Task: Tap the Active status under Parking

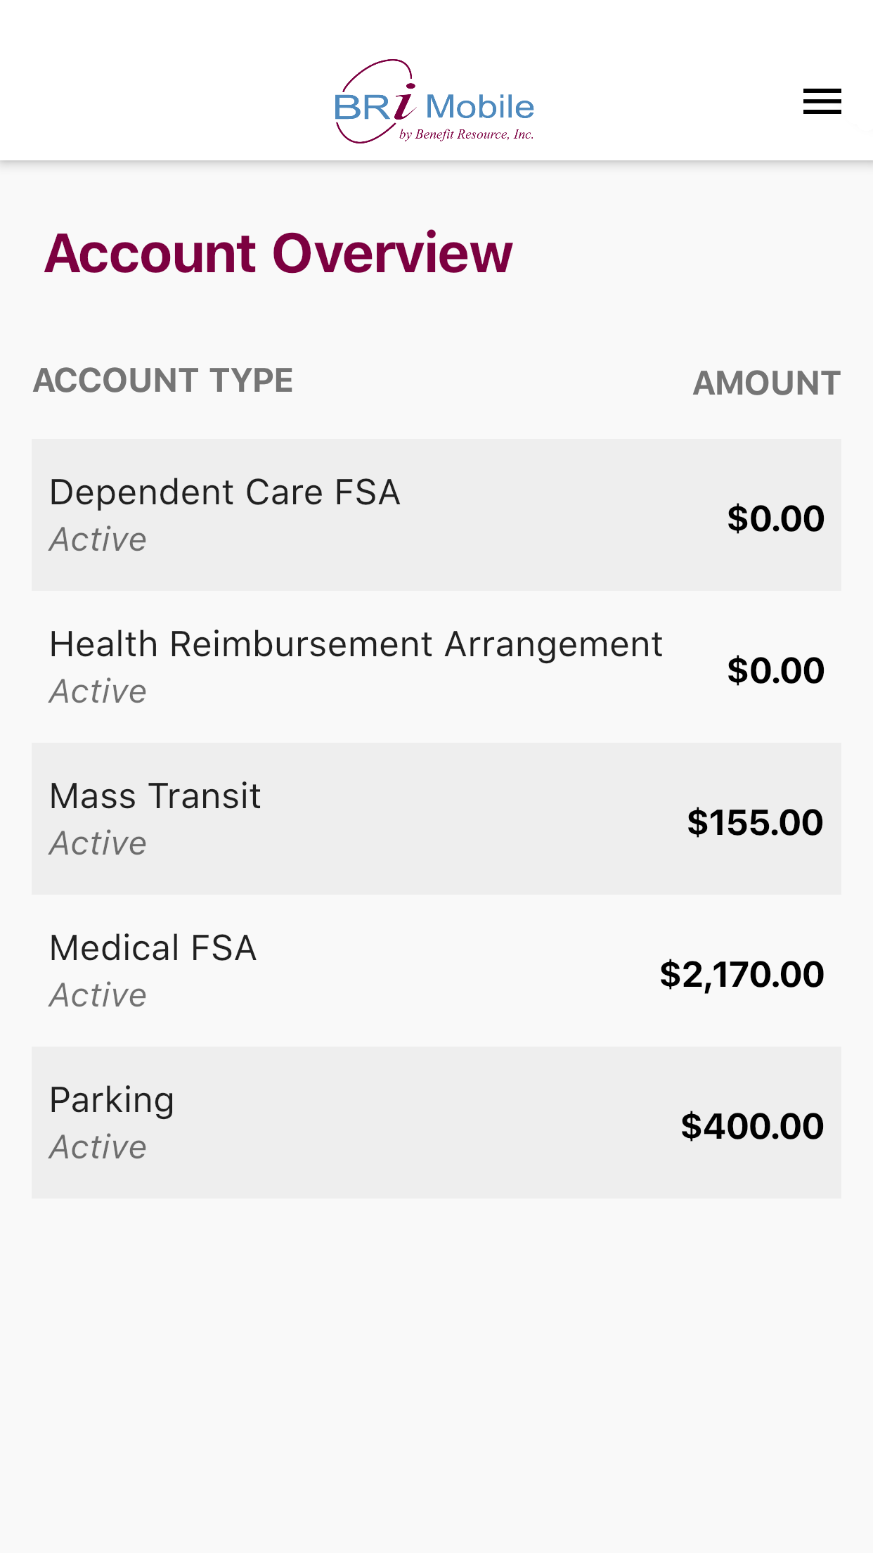Action: tap(98, 1147)
